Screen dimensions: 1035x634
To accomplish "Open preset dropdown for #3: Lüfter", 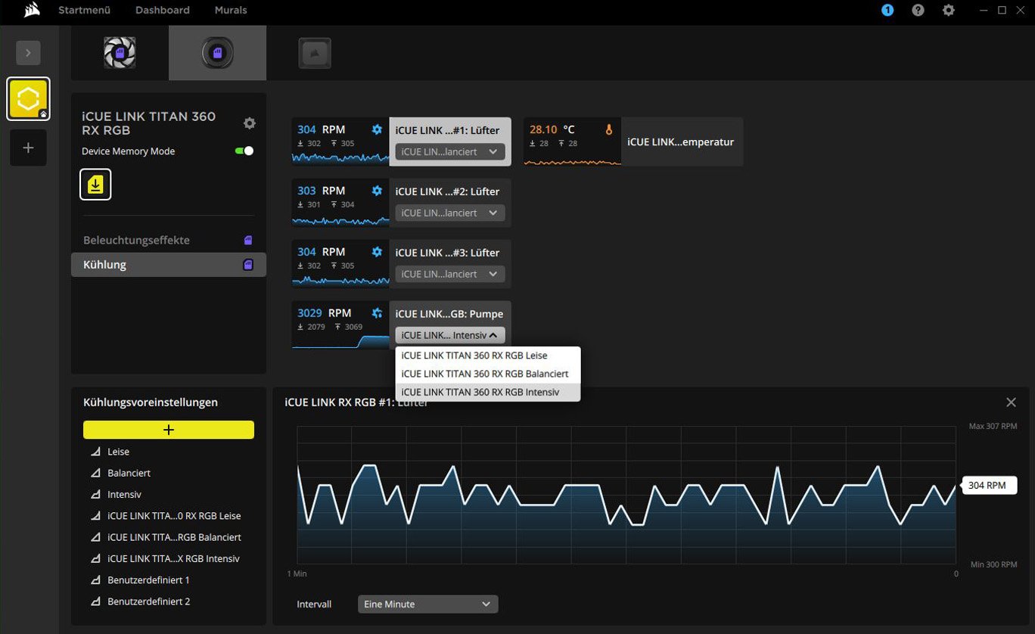I will point(449,274).
